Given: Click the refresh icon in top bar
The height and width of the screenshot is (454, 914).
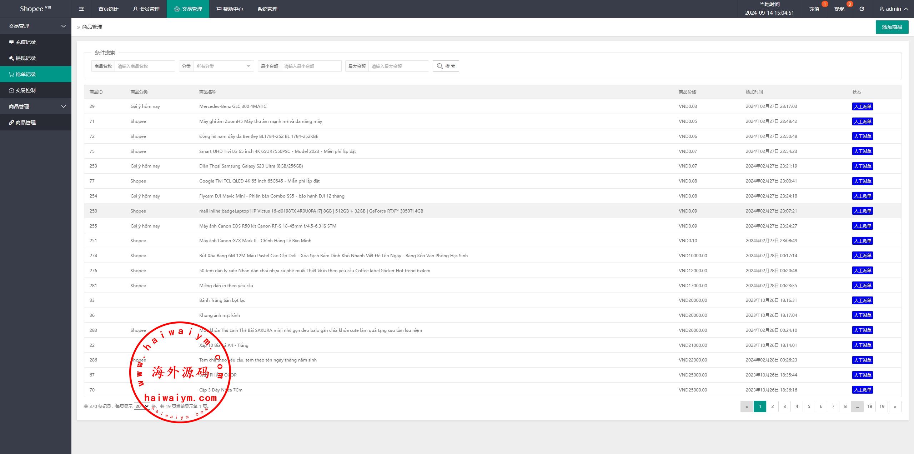Looking at the screenshot, I should 862,9.
